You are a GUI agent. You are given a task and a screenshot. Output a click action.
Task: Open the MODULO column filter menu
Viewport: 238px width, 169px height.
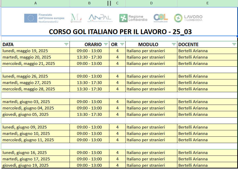pyautogui.click(x=174, y=44)
